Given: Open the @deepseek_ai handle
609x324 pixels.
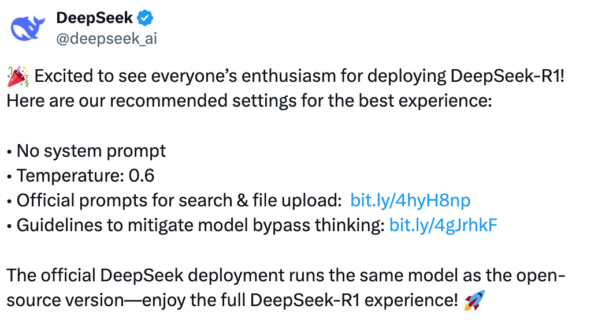Looking at the screenshot, I should [106, 39].
